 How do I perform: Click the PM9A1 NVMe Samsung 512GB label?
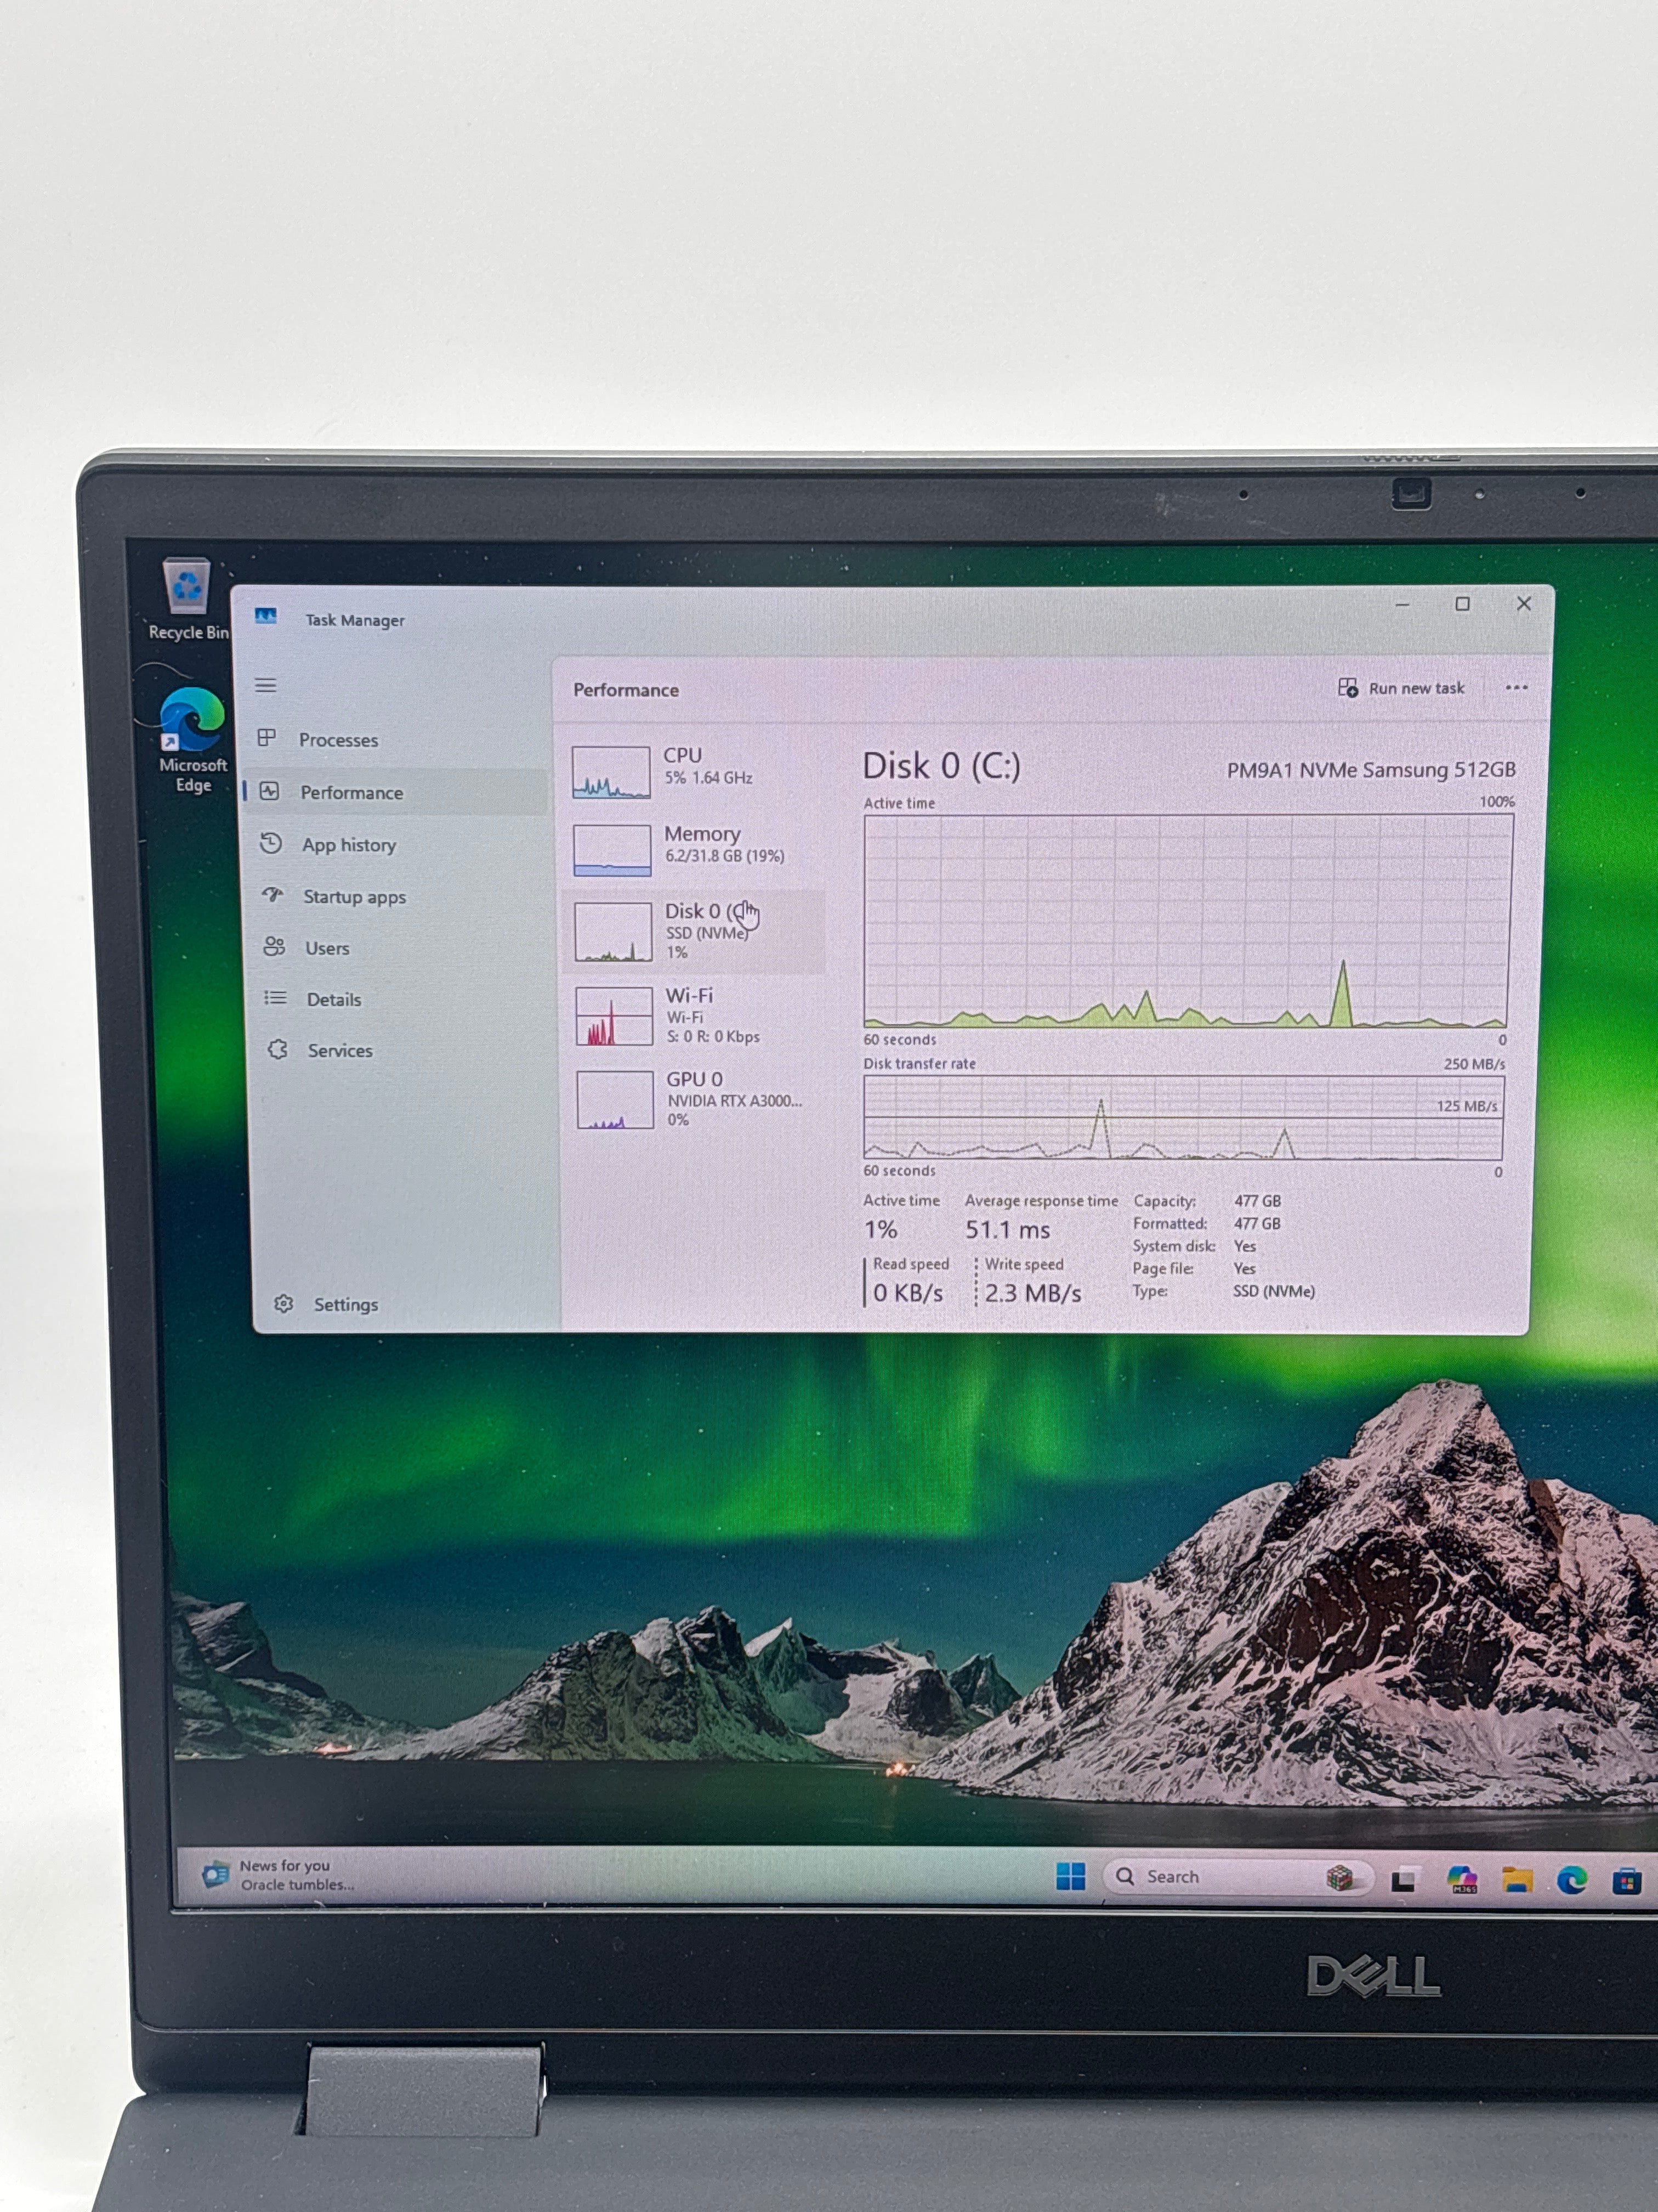click(1371, 770)
